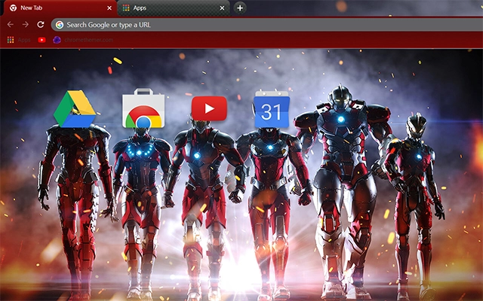The height and width of the screenshot is (301, 483).
Task: Launch the YouTube app tile
Action: (209, 108)
